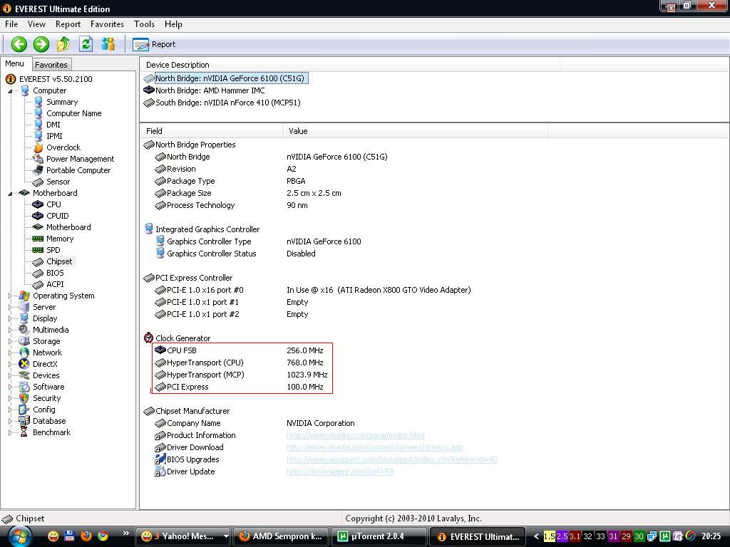The height and width of the screenshot is (547, 730).
Task: Select the SPD memory icon
Action: coord(38,250)
